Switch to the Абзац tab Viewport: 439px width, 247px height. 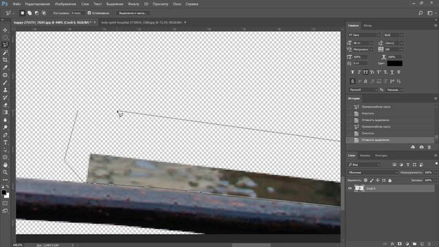click(x=368, y=25)
